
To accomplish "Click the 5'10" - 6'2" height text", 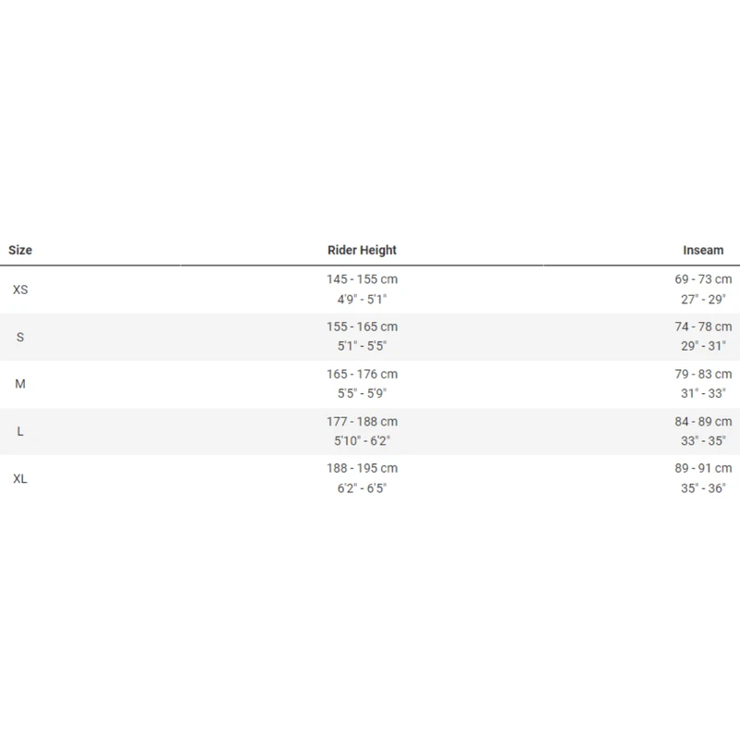I will pyautogui.click(x=362, y=440).
